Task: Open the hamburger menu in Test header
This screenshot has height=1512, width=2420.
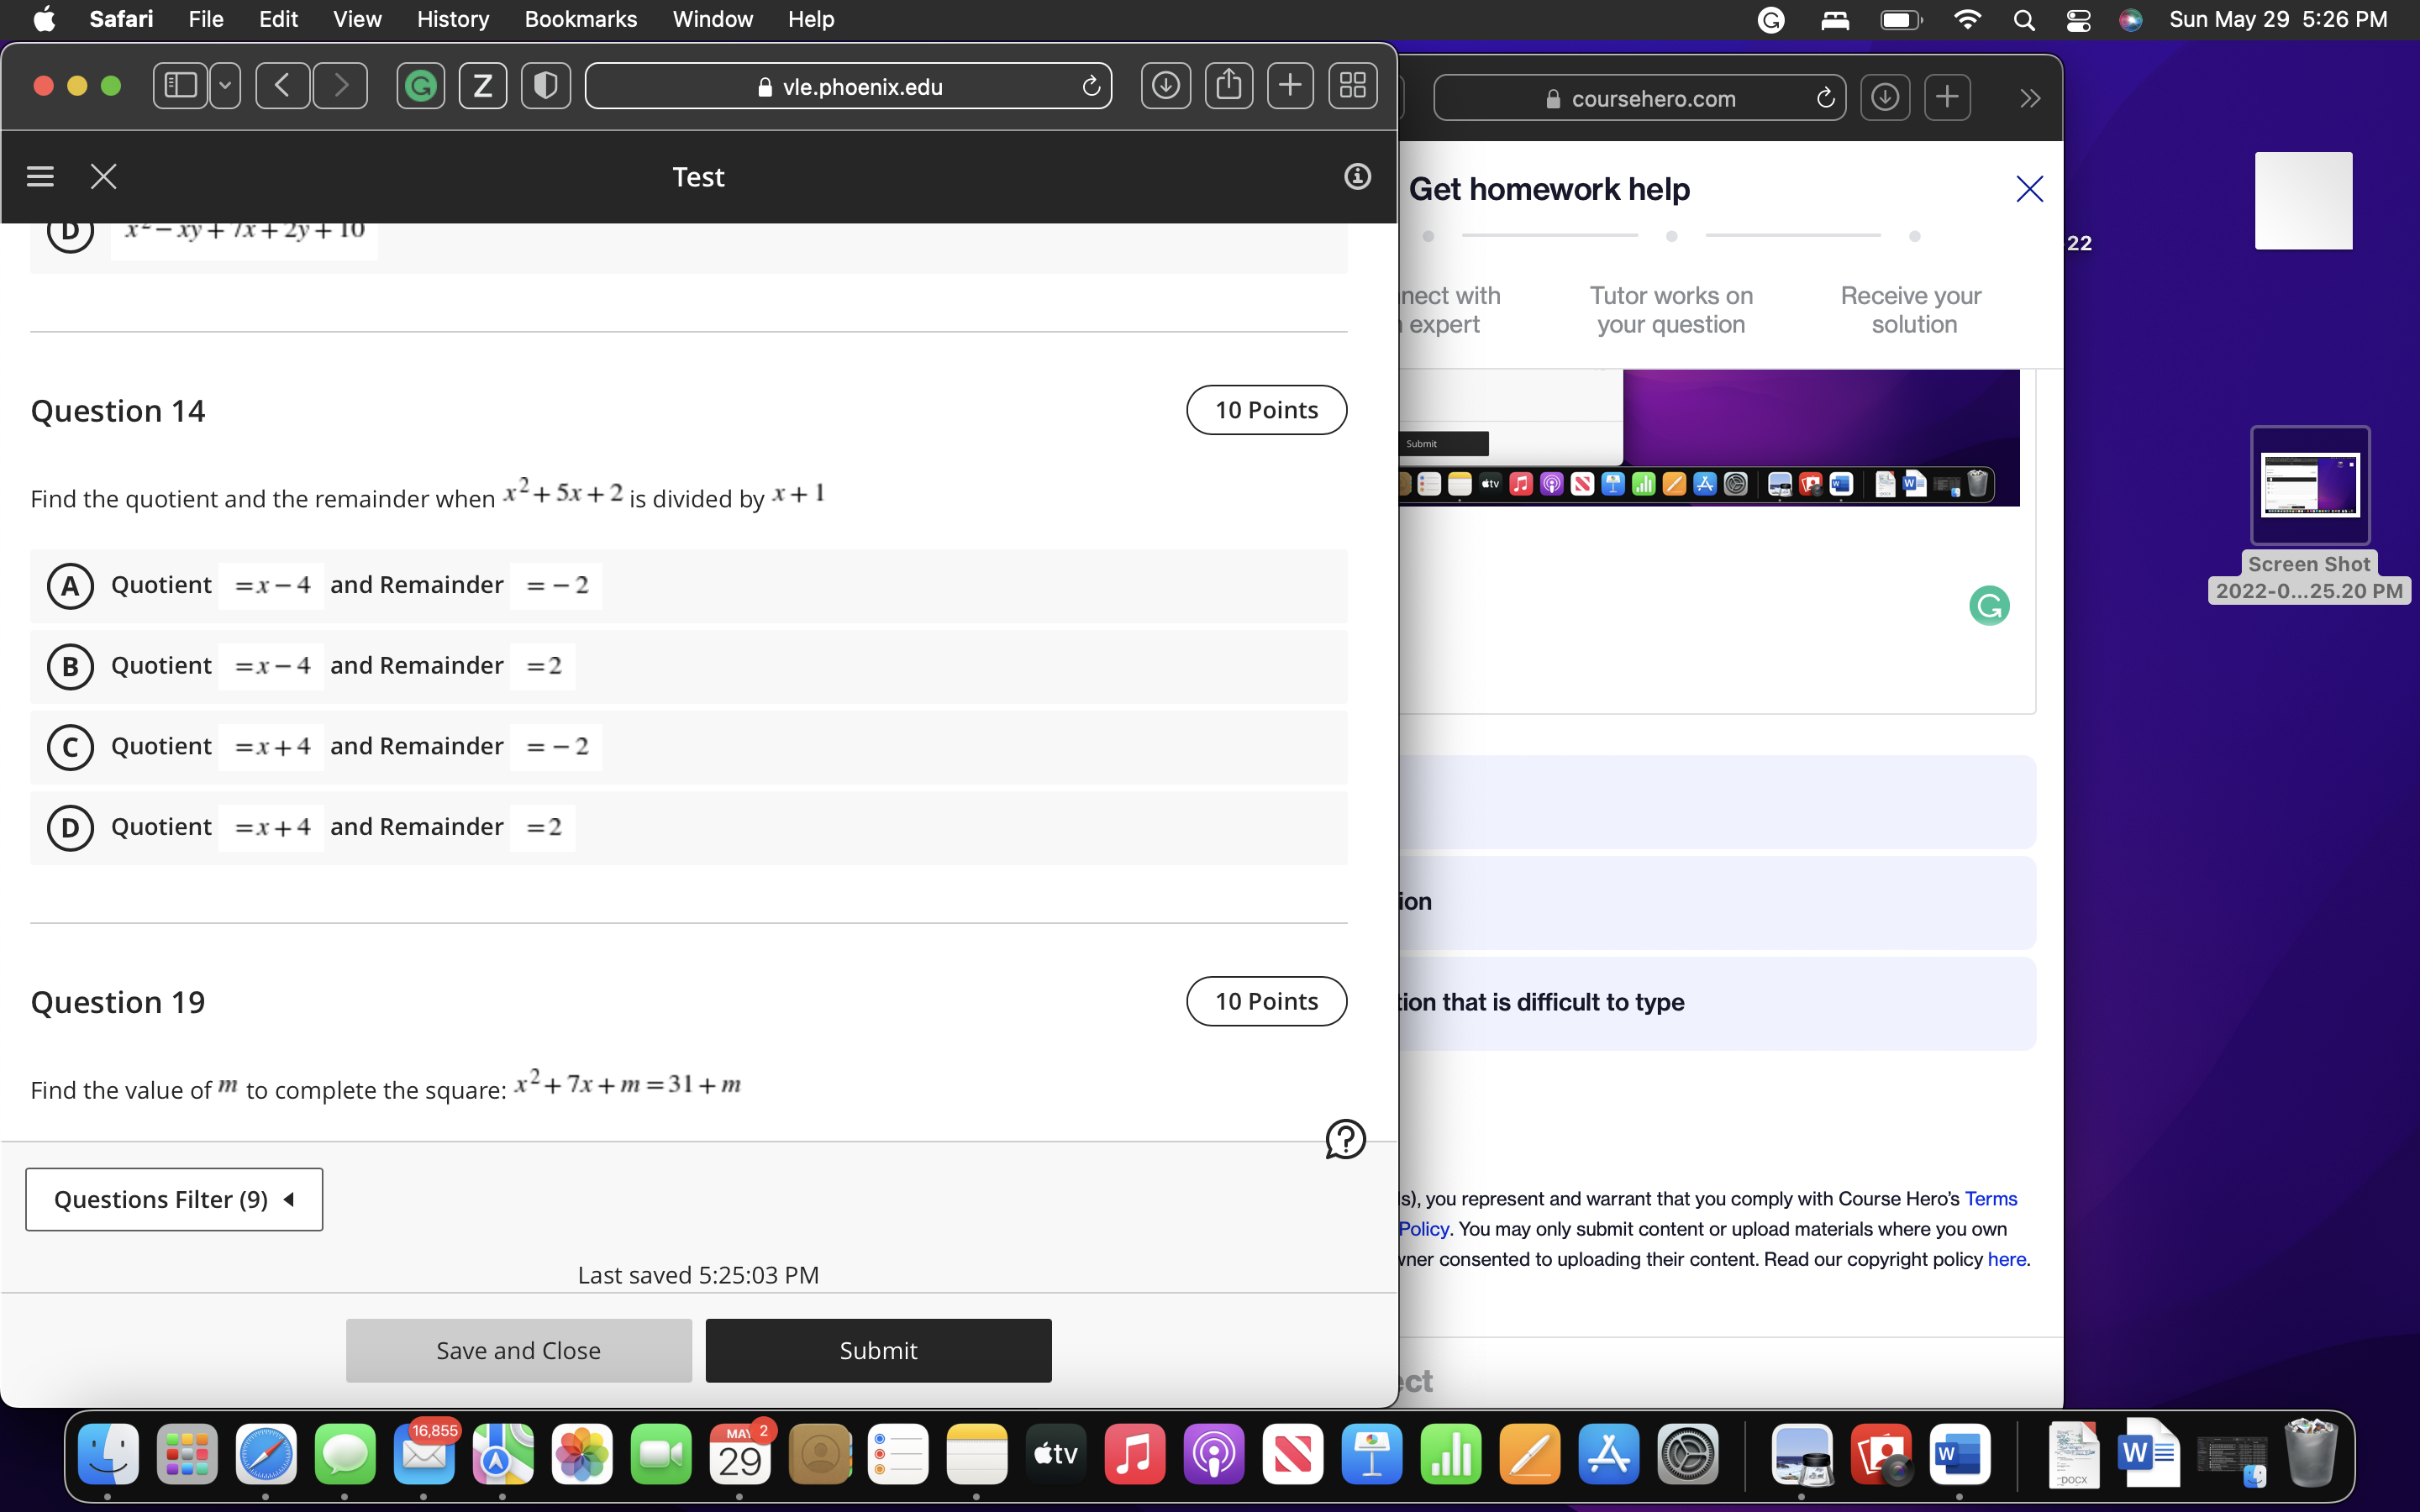Action: tap(40, 177)
